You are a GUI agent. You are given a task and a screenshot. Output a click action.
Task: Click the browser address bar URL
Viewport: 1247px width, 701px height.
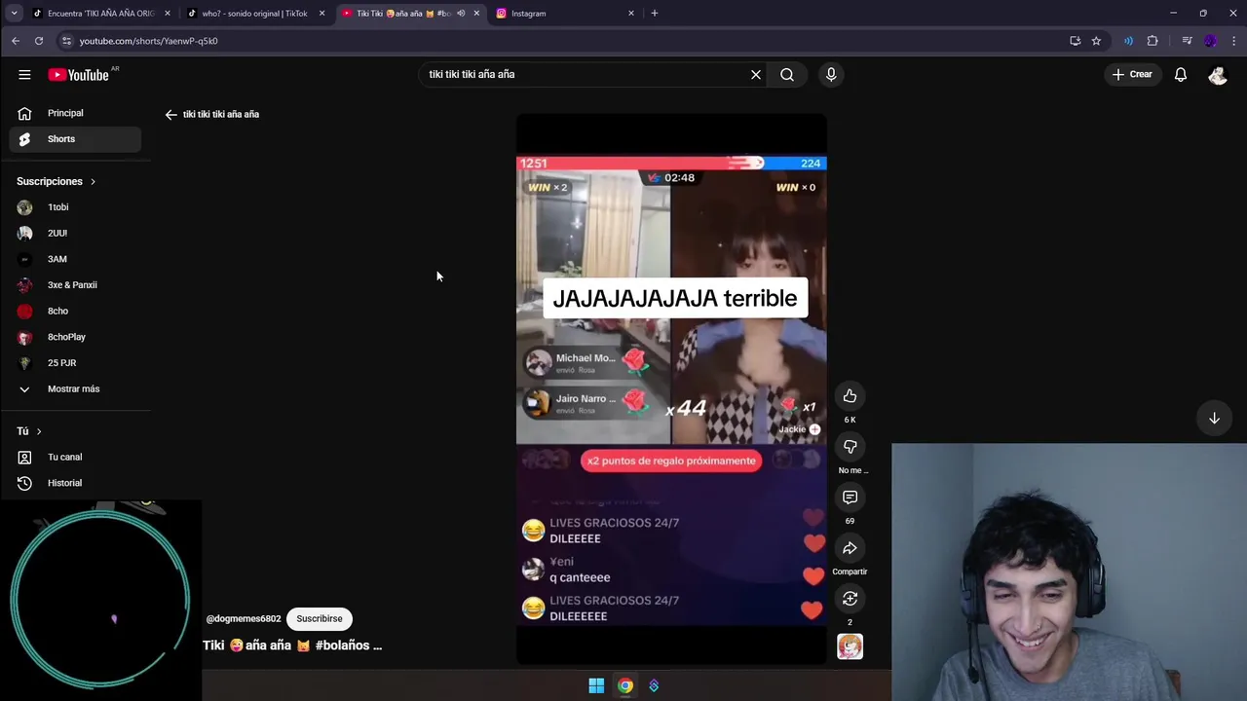[148, 41]
